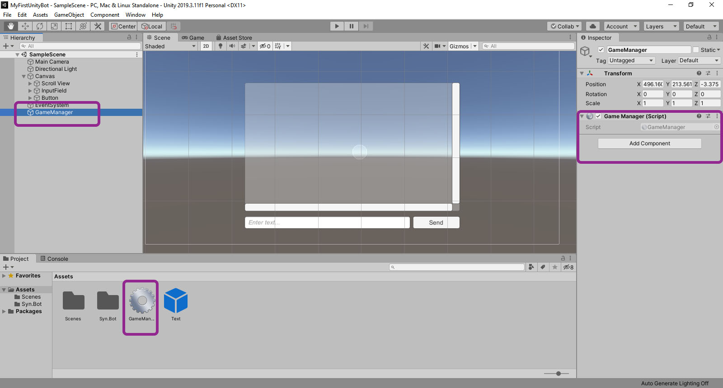723x388 pixels.
Task: Open Layer Default dropdown in Inspector
Action: click(x=699, y=60)
